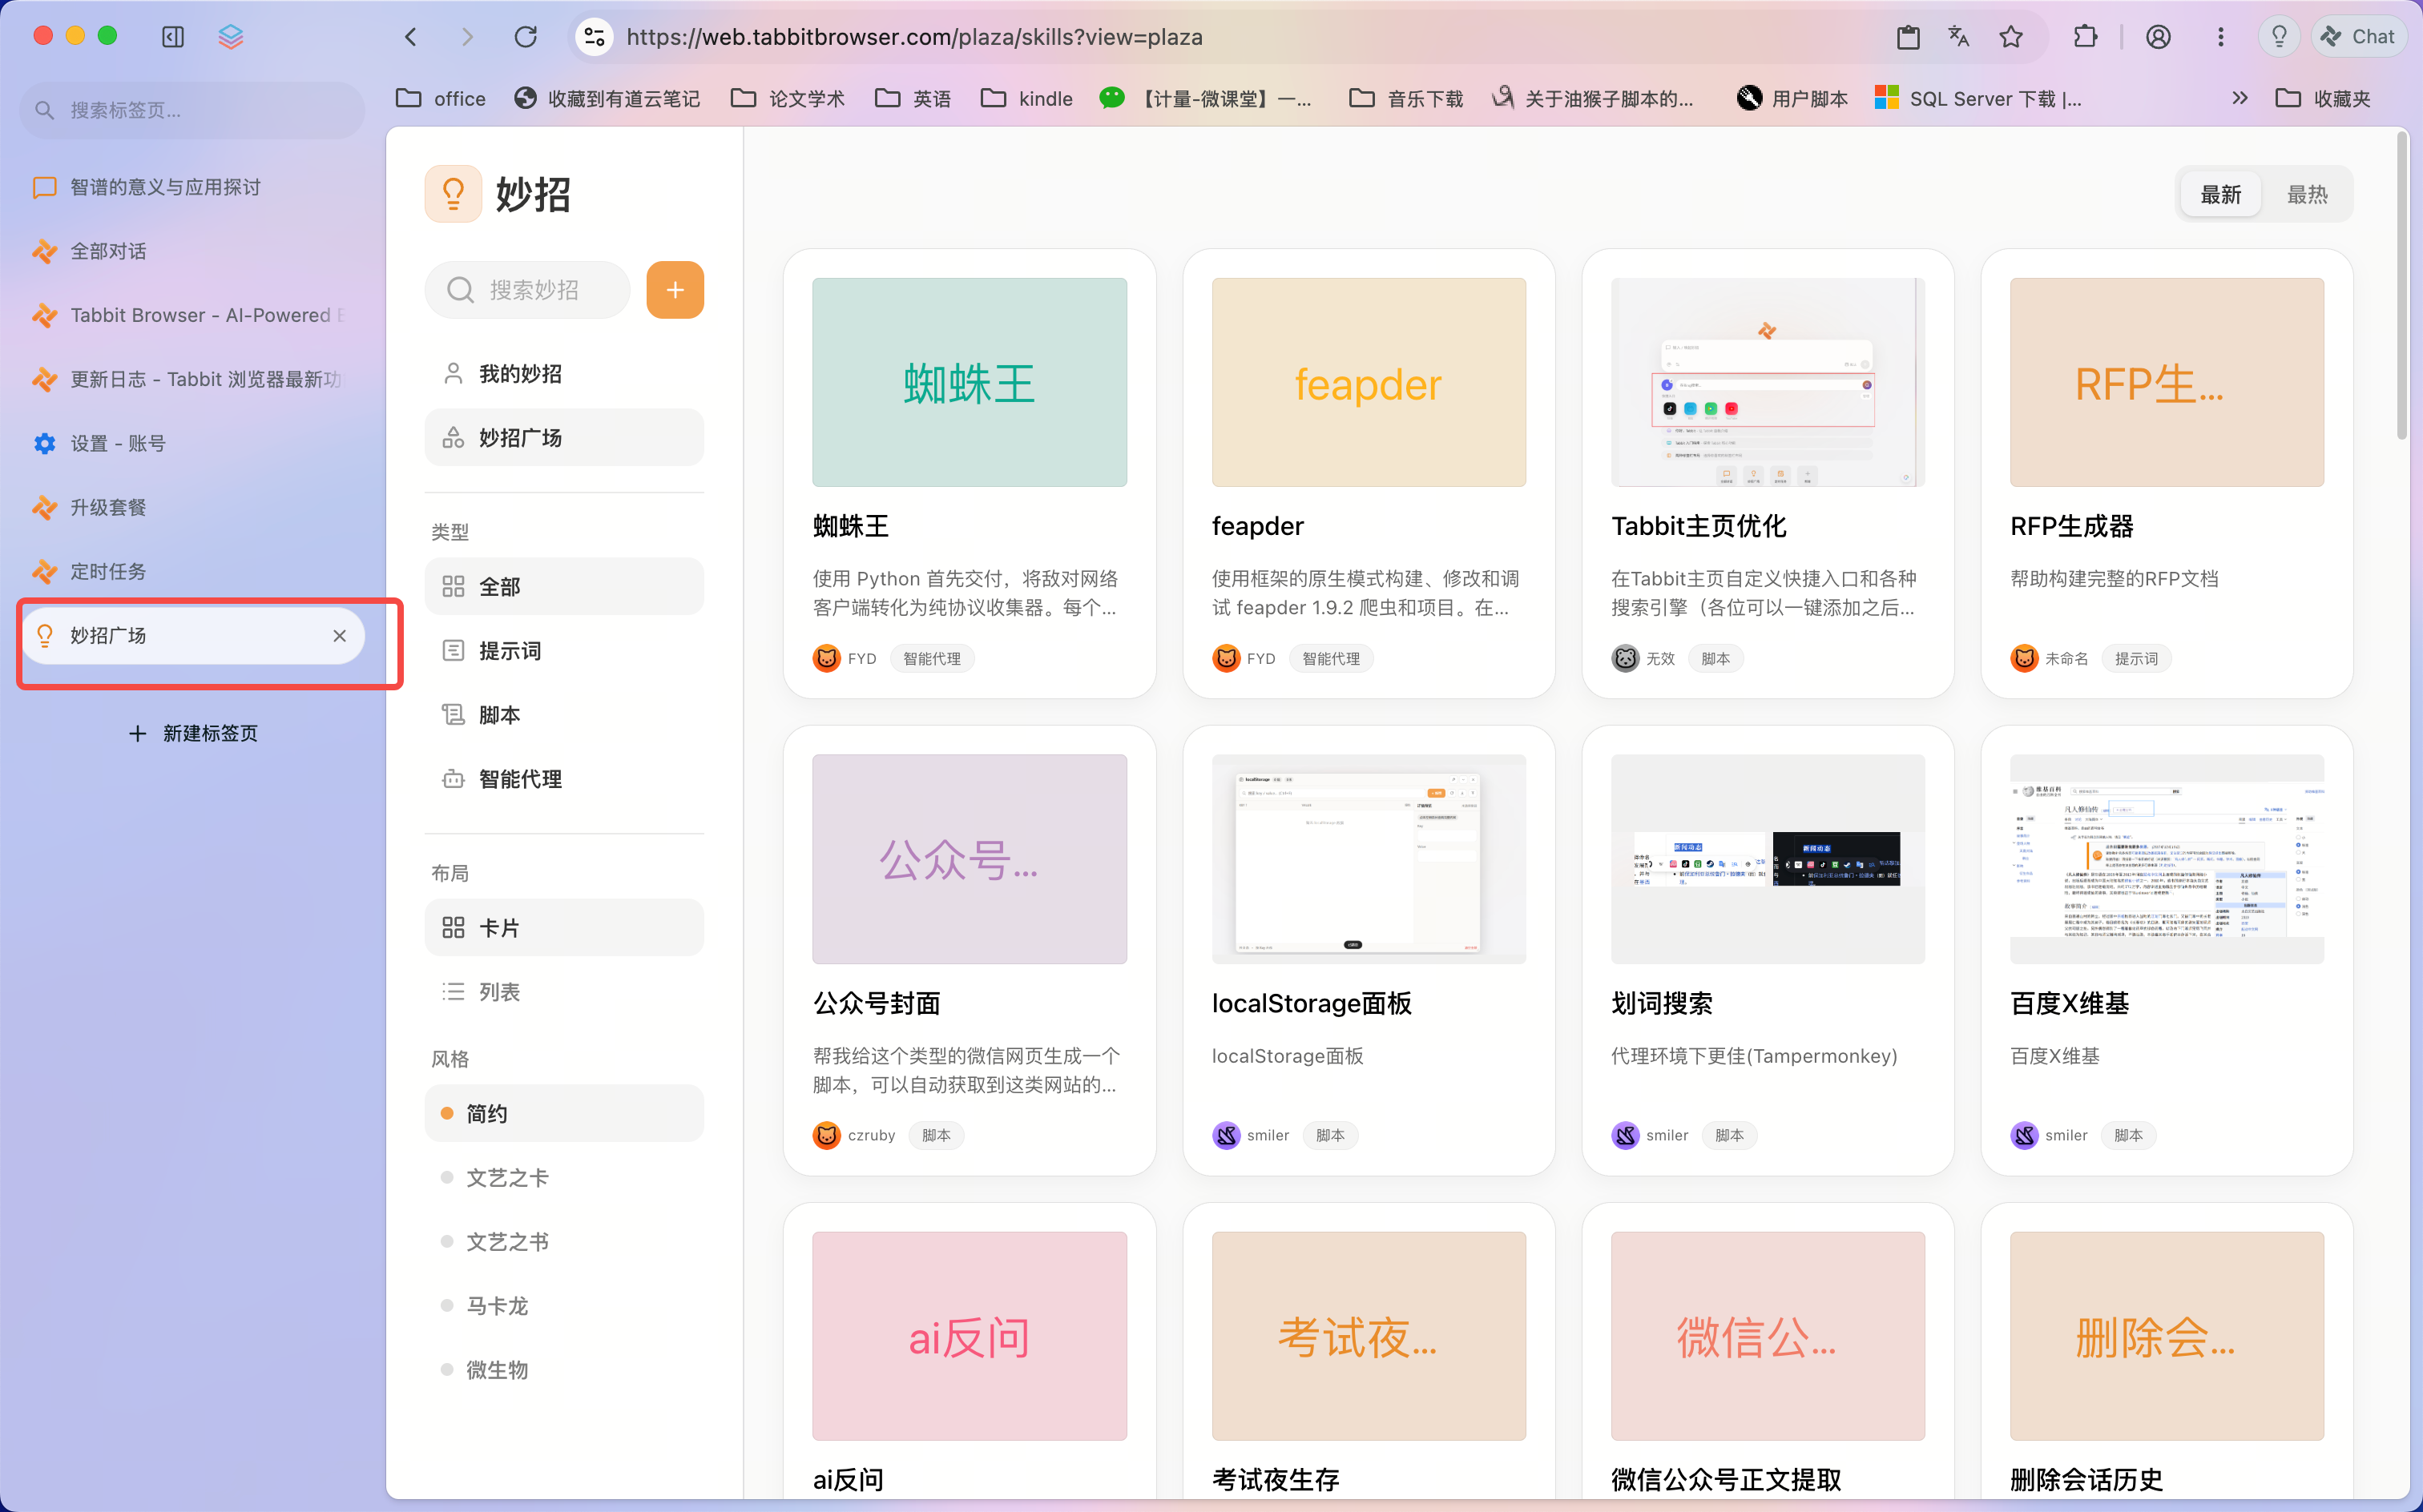Select the 文艺之卡 style option

[564, 1177]
